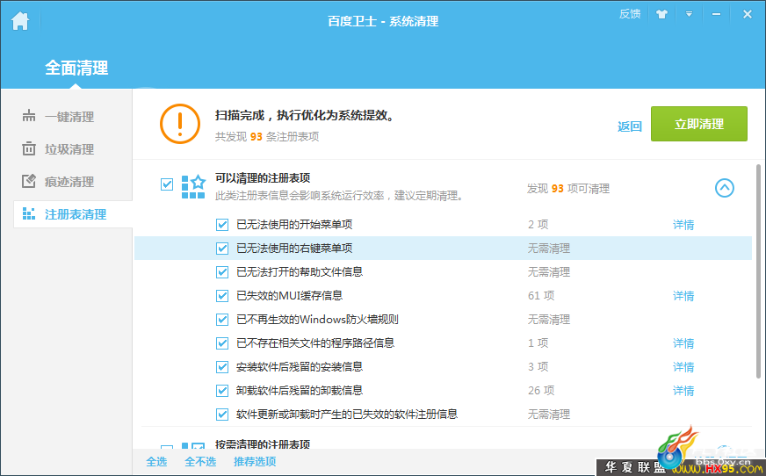Viewport: 766px width, 476px height.
Task: Uncheck 已不存在相关文件的程序路径信息
Action: 222,343
